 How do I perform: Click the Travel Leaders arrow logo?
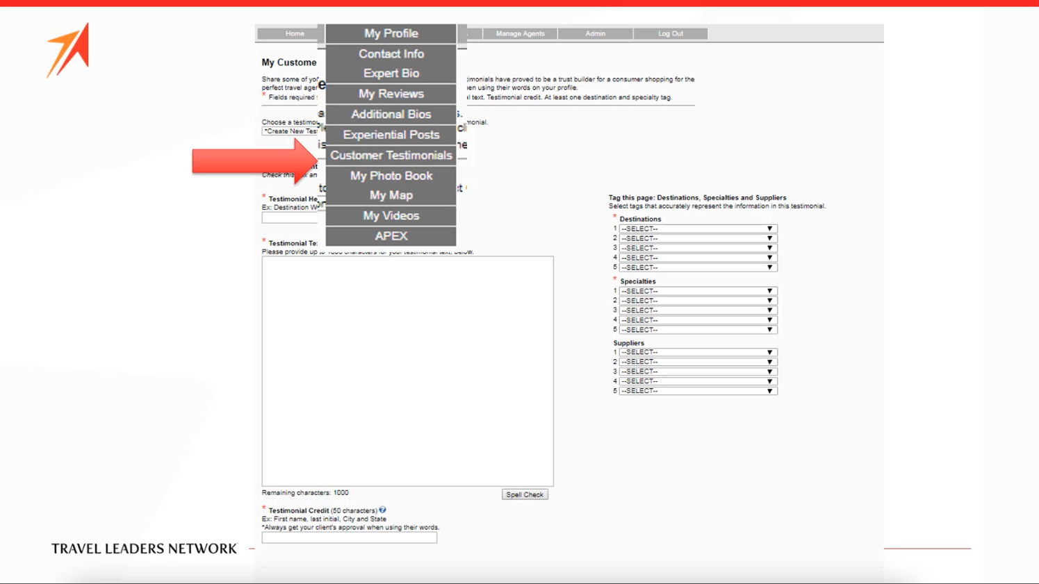[68, 50]
